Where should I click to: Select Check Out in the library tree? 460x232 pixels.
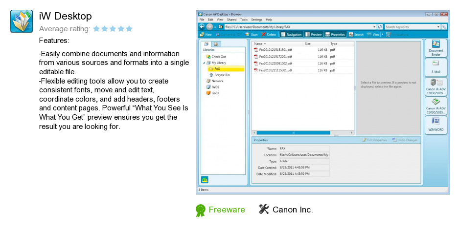point(216,57)
